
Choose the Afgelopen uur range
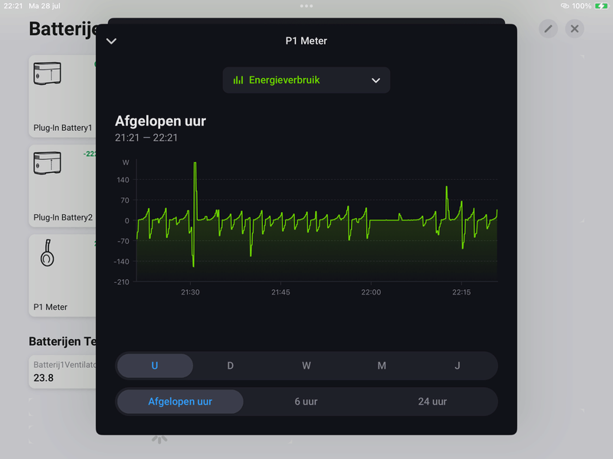180,401
